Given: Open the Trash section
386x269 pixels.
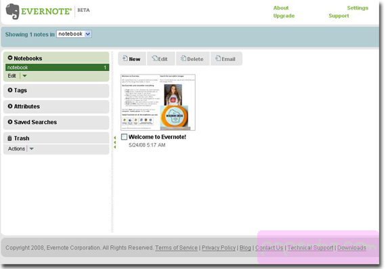Looking at the screenshot, I should tap(56, 138).
